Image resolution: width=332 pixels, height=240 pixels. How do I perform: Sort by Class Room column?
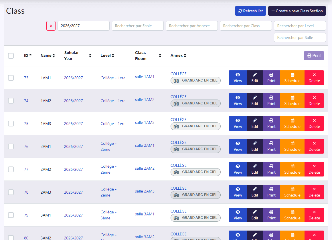[148, 56]
